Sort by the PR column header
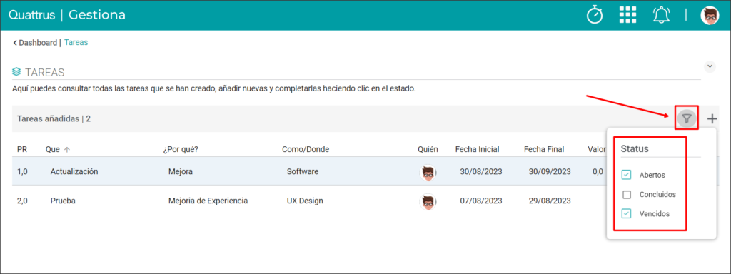The width and height of the screenshot is (731, 274). 21,150
